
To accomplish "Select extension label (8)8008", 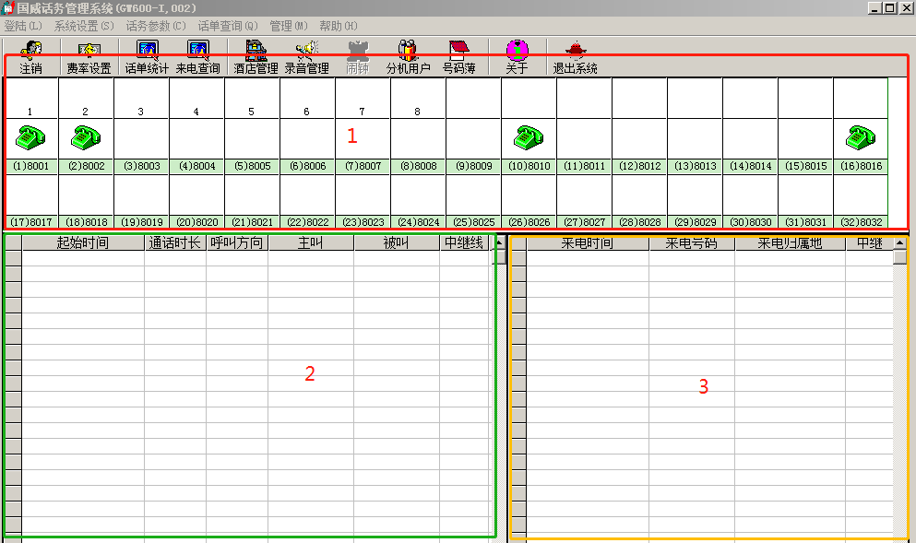I will point(418,166).
